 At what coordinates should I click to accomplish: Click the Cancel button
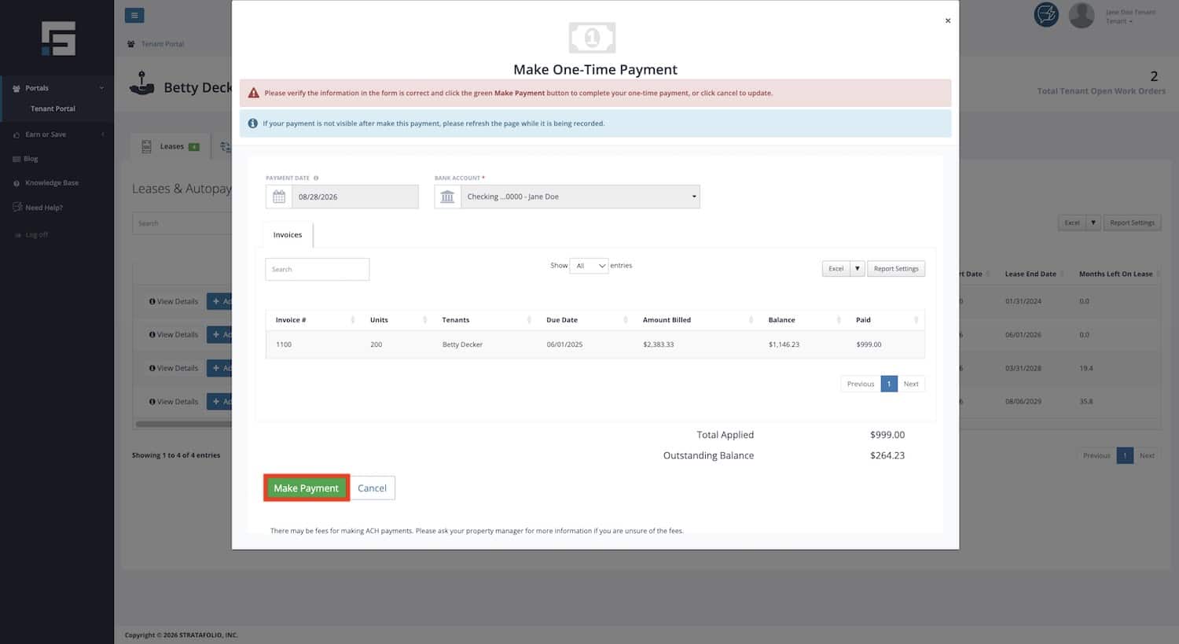pyautogui.click(x=373, y=488)
